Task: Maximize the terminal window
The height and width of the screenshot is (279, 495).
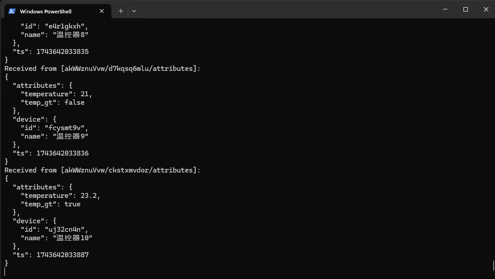Action: click(x=466, y=9)
